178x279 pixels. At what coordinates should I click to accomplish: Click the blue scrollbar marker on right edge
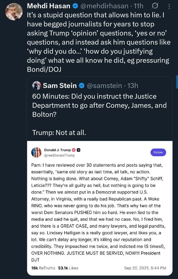(x=177, y=79)
